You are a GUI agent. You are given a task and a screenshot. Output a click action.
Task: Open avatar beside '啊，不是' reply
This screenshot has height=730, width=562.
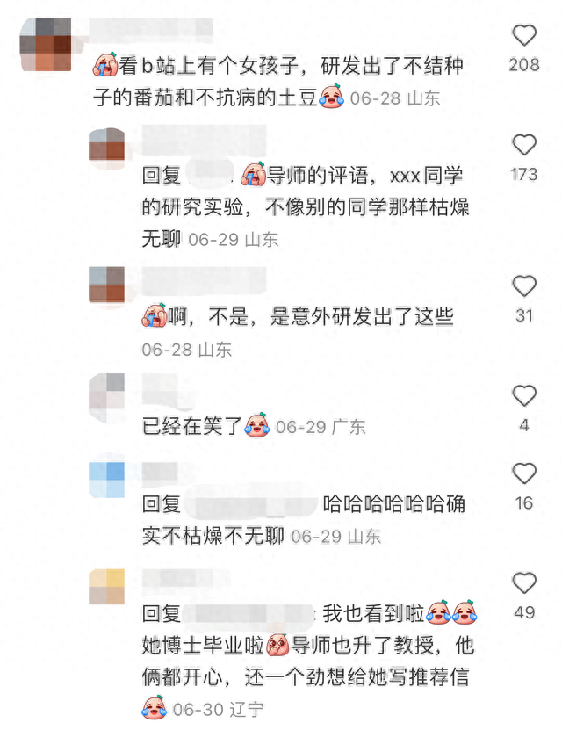(106, 285)
